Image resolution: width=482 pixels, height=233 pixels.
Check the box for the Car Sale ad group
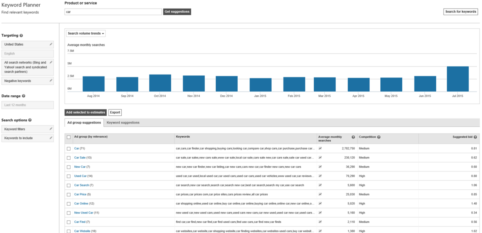pos(69,158)
